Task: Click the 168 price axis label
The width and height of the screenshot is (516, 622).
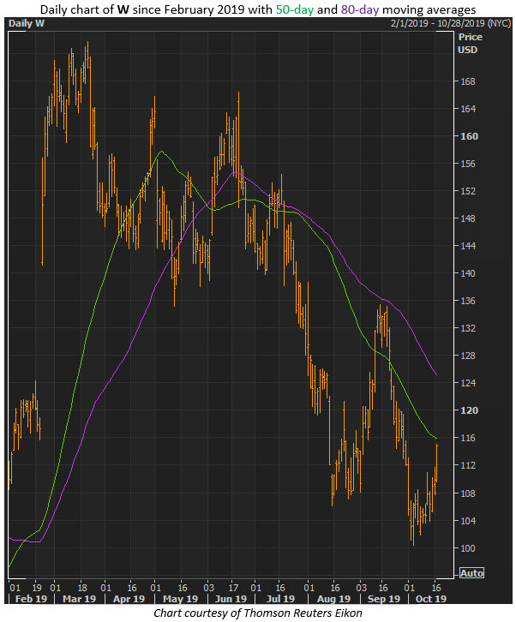Action: tap(467, 81)
